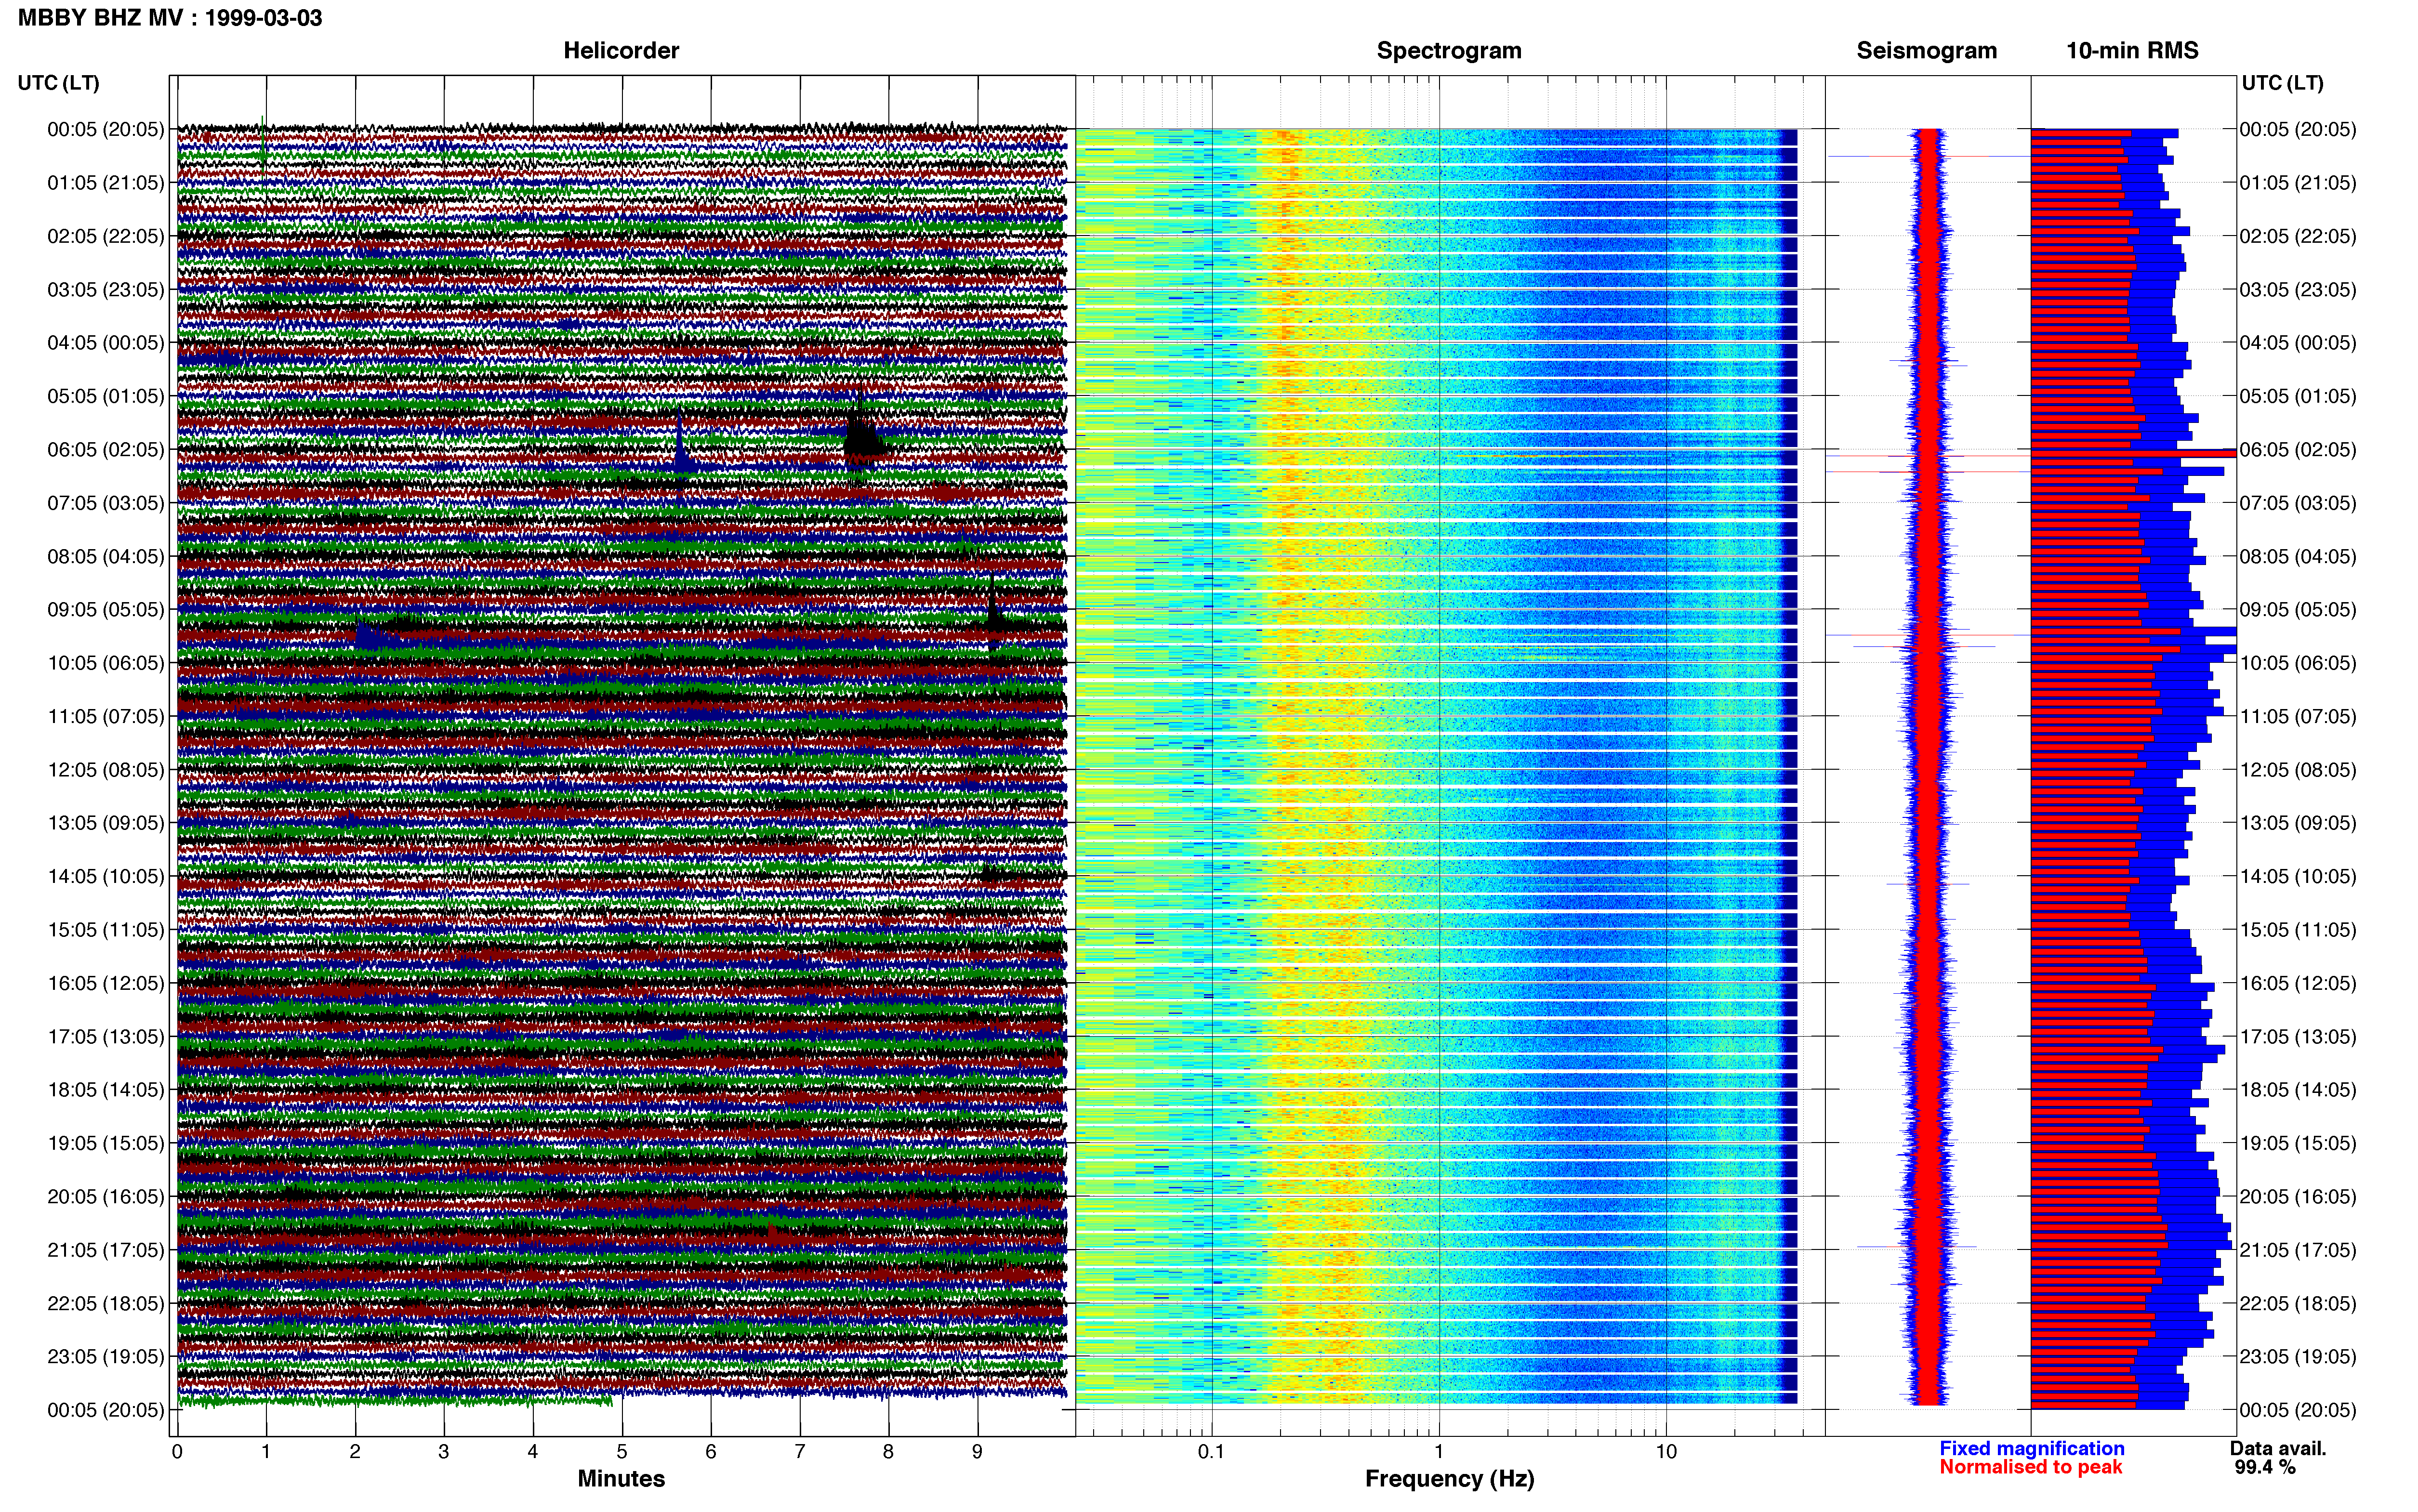The height and width of the screenshot is (1512, 2418).
Task: Click left axis label 19:05 (15:05)
Action: coord(106,1143)
